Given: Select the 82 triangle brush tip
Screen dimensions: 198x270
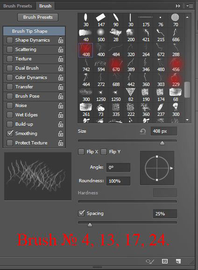Looking at the screenshot, I should coord(131,95).
